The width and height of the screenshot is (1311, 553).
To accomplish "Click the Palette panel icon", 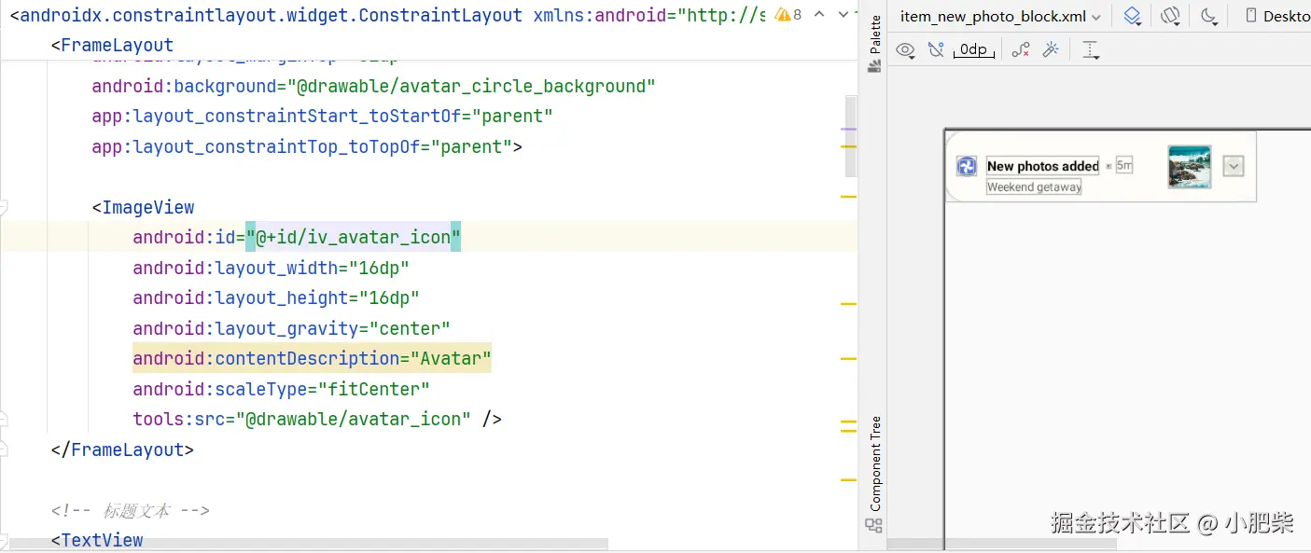I will click(x=874, y=66).
